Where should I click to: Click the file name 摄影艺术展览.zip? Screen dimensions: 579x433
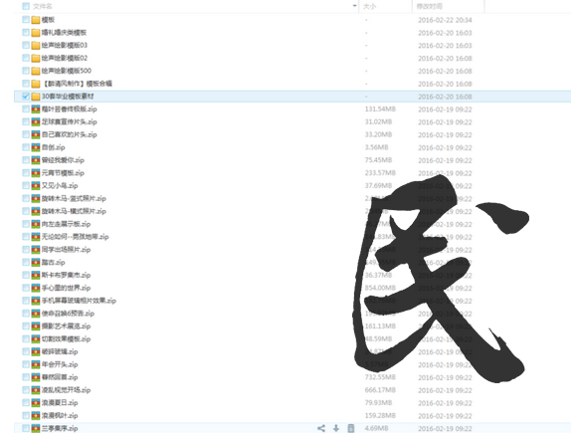click(x=66, y=326)
